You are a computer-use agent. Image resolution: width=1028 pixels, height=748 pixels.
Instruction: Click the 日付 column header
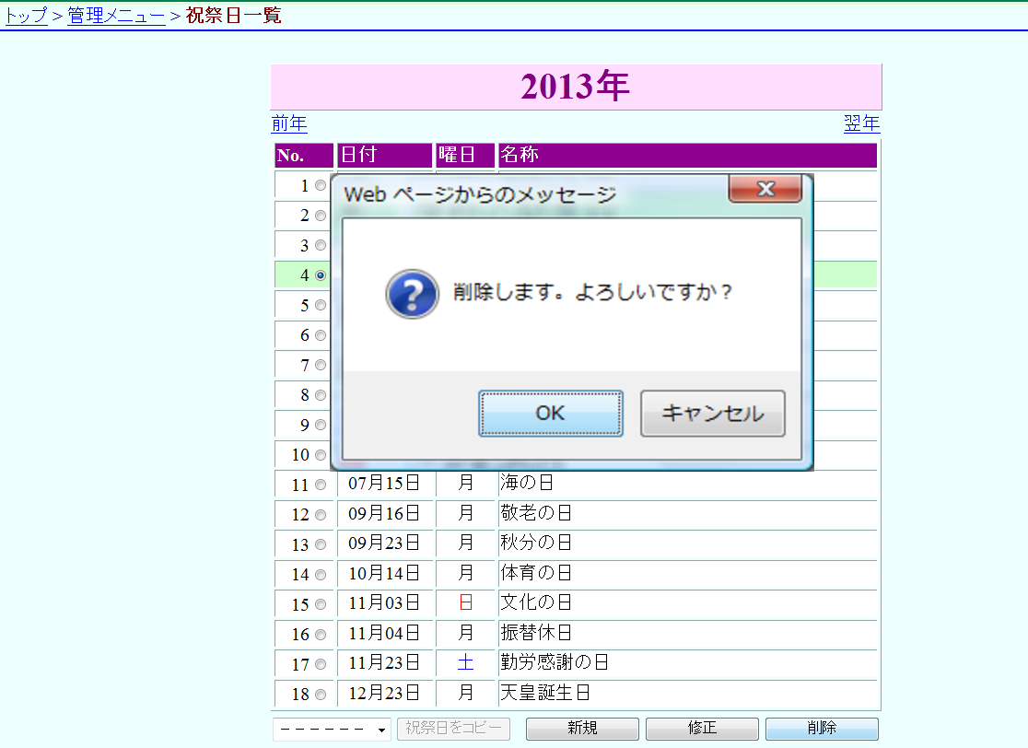coord(385,156)
